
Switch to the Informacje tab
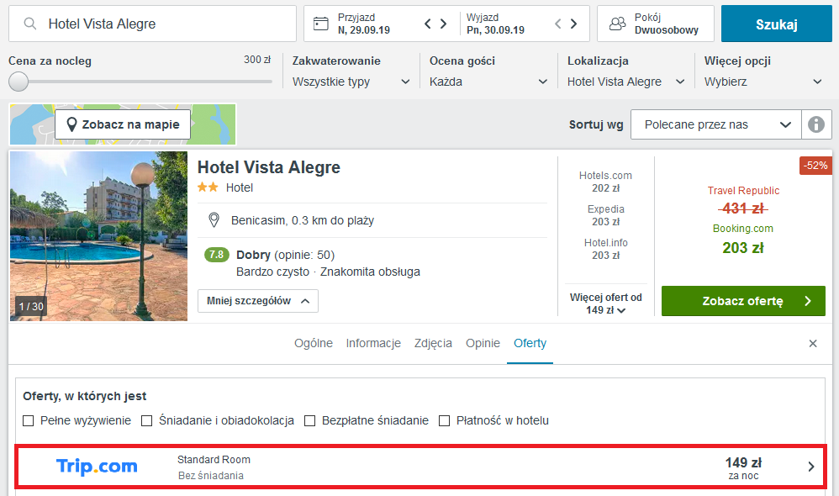(373, 343)
